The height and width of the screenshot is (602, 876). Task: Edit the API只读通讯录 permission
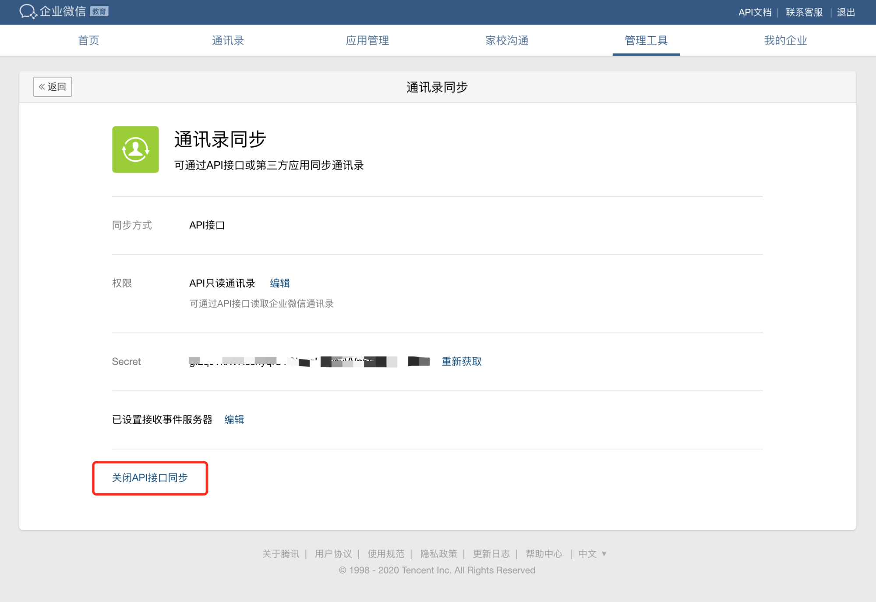280,283
